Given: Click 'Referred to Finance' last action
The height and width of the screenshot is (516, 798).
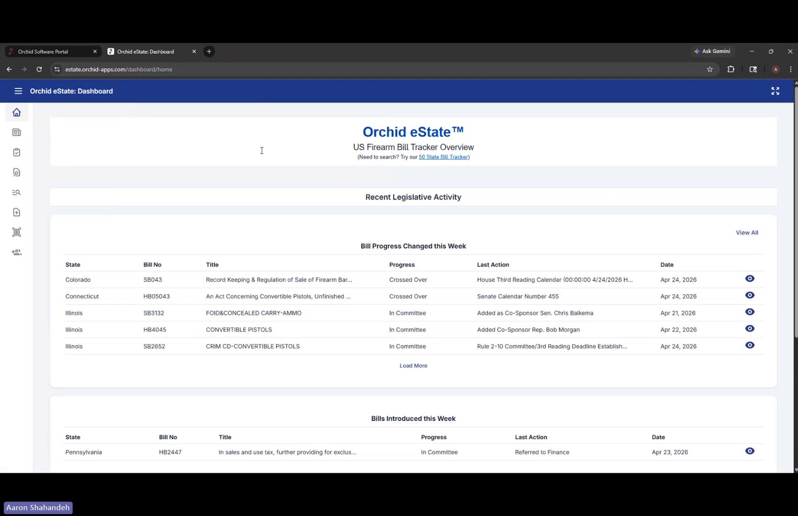Looking at the screenshot, I should tap(542, 452).
